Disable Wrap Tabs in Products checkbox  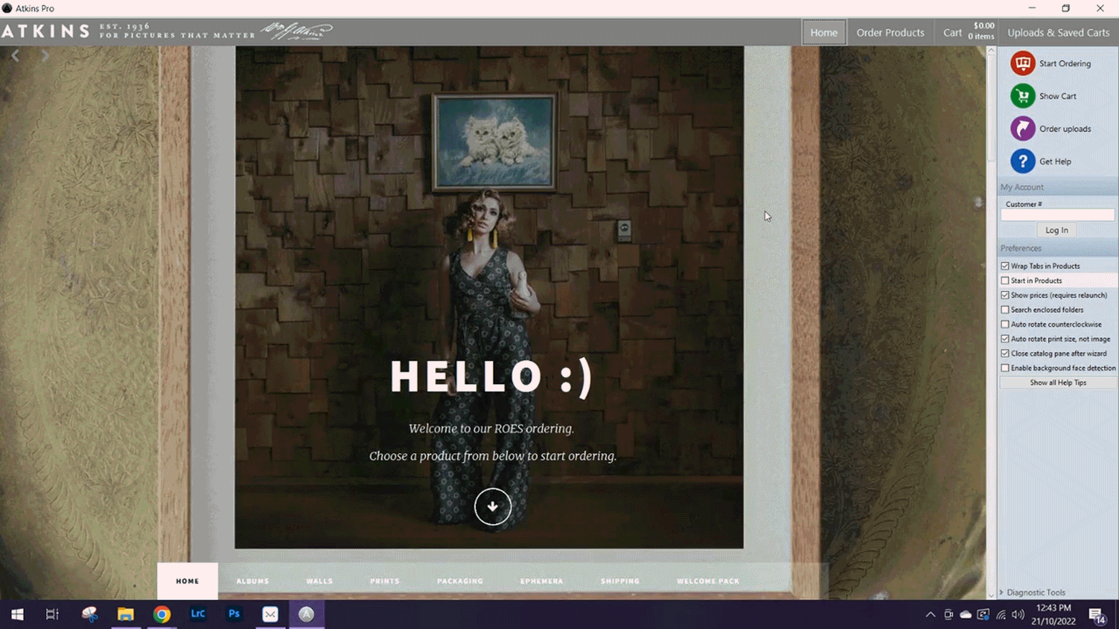point(1005,266)
